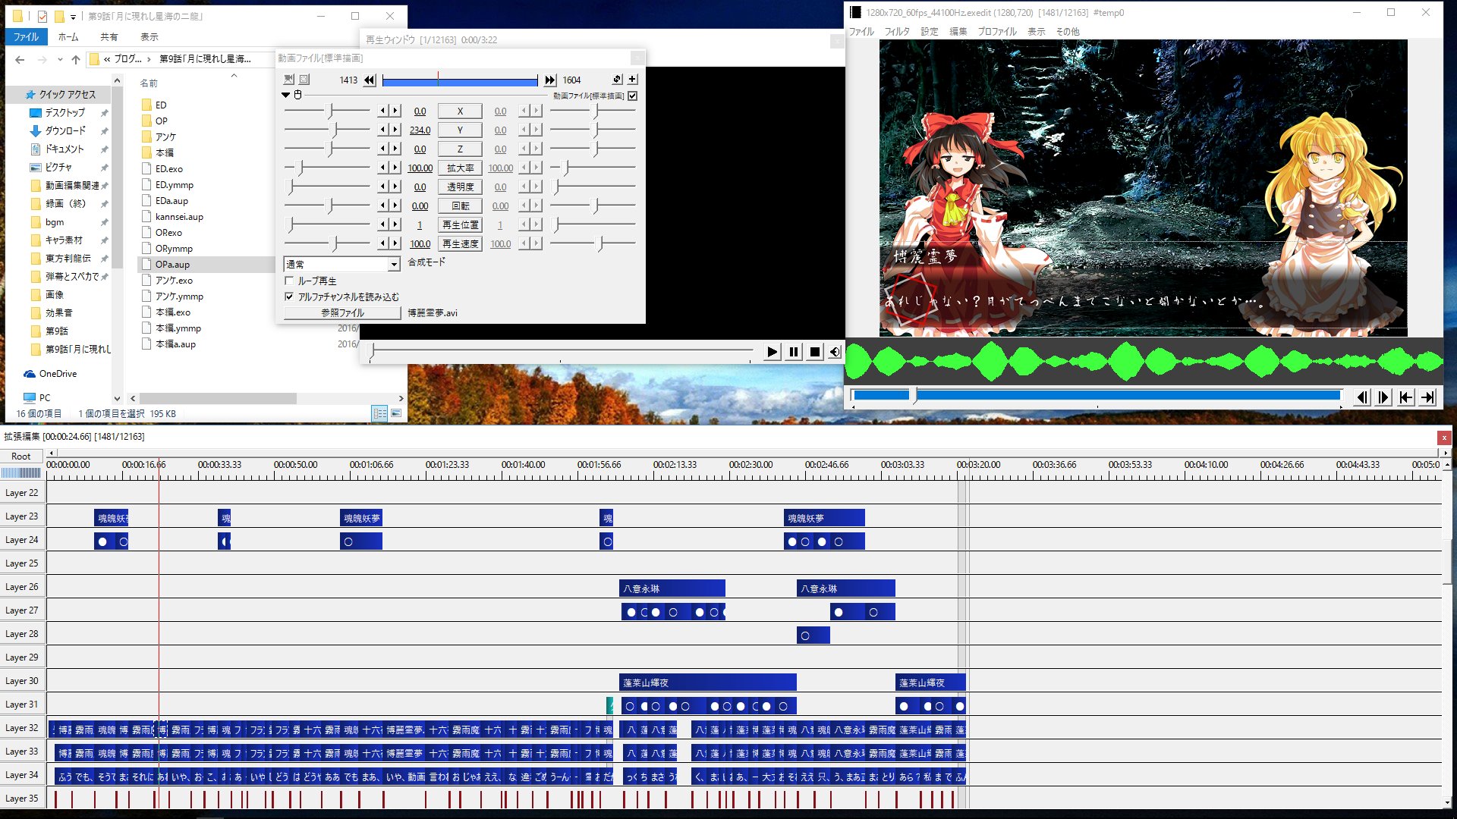Click the 回転 parameter button

pyautogui.click(x=460, y=206)
